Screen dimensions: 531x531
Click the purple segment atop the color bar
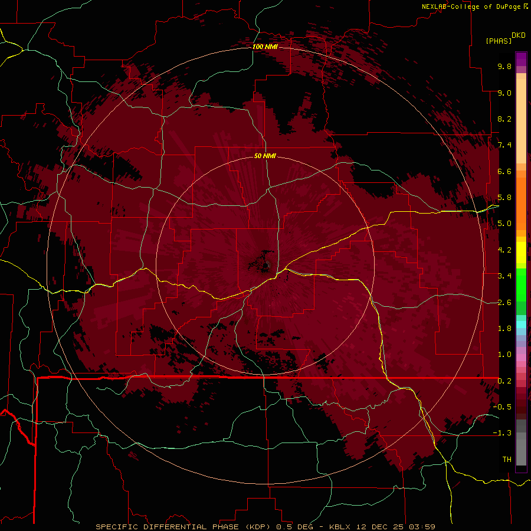521,60
